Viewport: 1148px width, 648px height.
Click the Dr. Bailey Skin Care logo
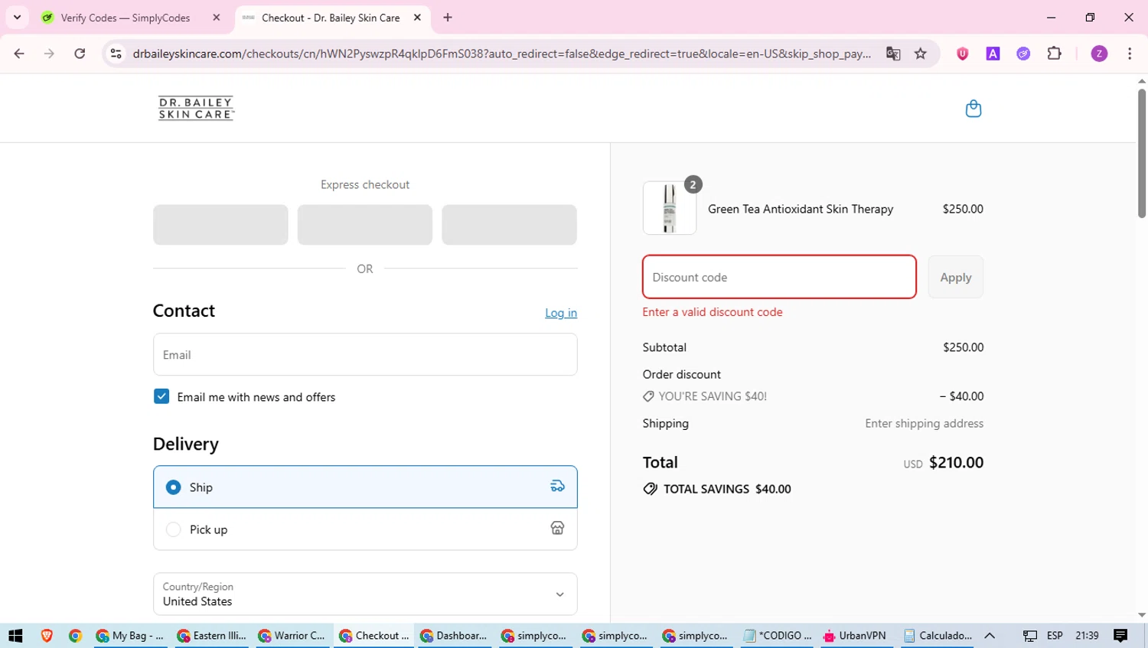(x=196, y=109)
